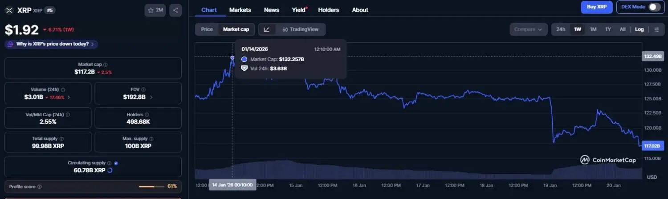Viewport: 668px width, 199px height.
Task: Open the Markets tab
Action: click(240, 10)
